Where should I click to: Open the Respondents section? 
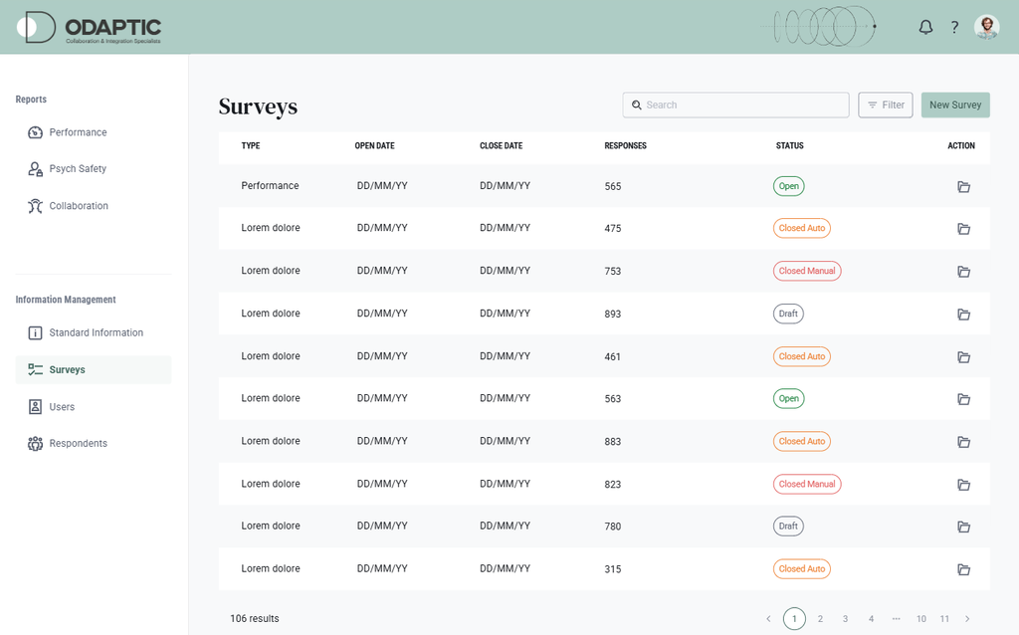(x=68, y=443)
